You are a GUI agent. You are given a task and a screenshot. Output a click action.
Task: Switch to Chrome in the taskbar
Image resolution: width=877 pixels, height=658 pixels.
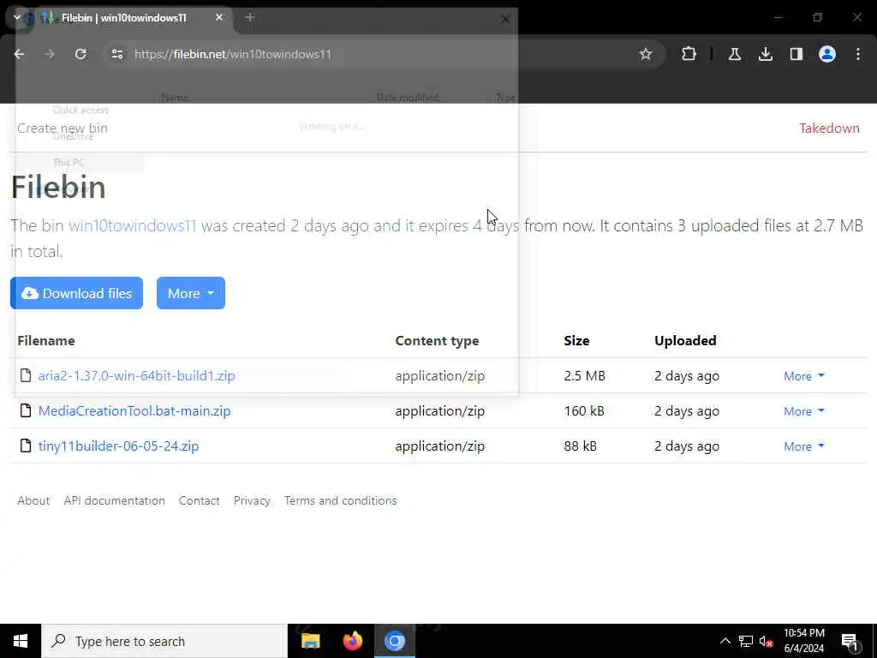[x=394, y=641]
